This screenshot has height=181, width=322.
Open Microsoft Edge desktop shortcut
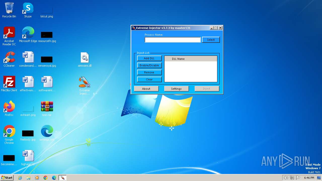point(28,35)
